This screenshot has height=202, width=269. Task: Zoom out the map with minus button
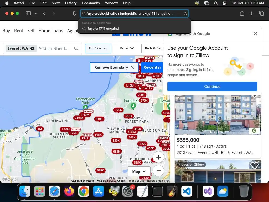tap(158, 171)
